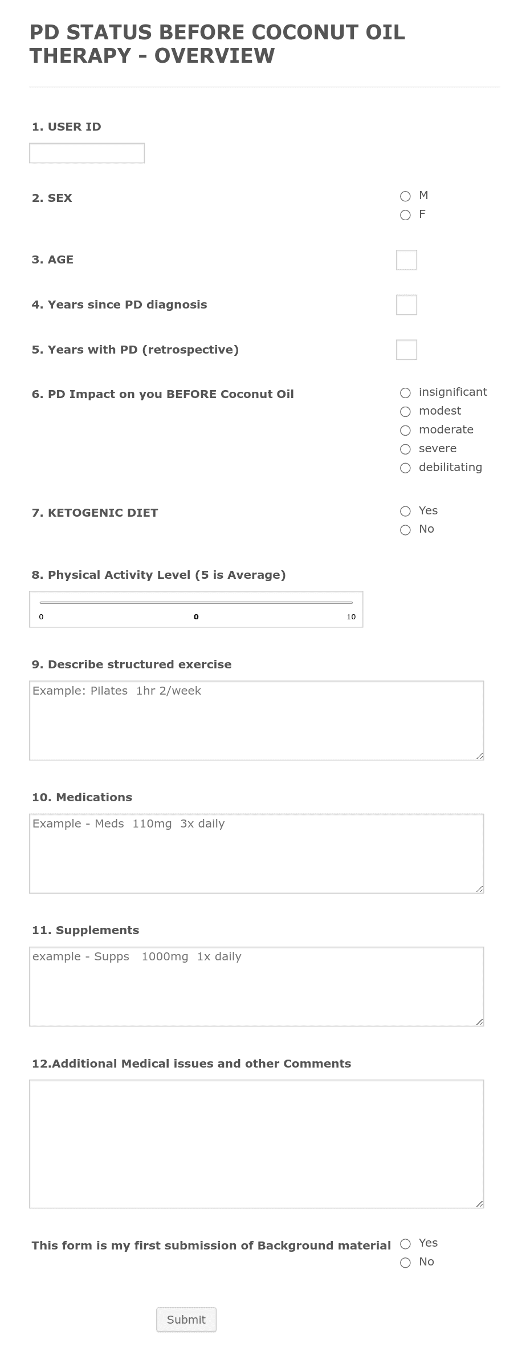Select Yes for ketogenic diet
Viewport: 530px width, 1351px height.
[405, 511]
